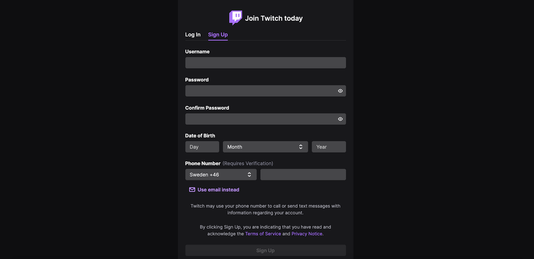
Task: Open the Sweden +46 country code dropdown
Action: (221, 174)
